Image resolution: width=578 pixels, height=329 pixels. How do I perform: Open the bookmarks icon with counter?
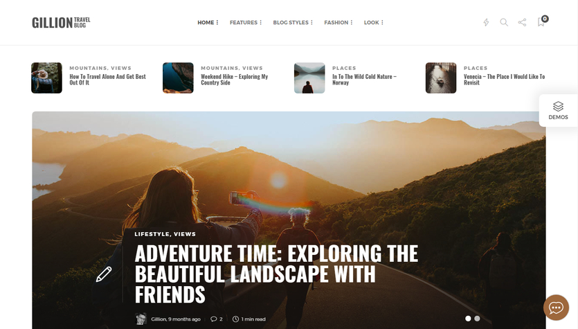(x=543, y=21)
